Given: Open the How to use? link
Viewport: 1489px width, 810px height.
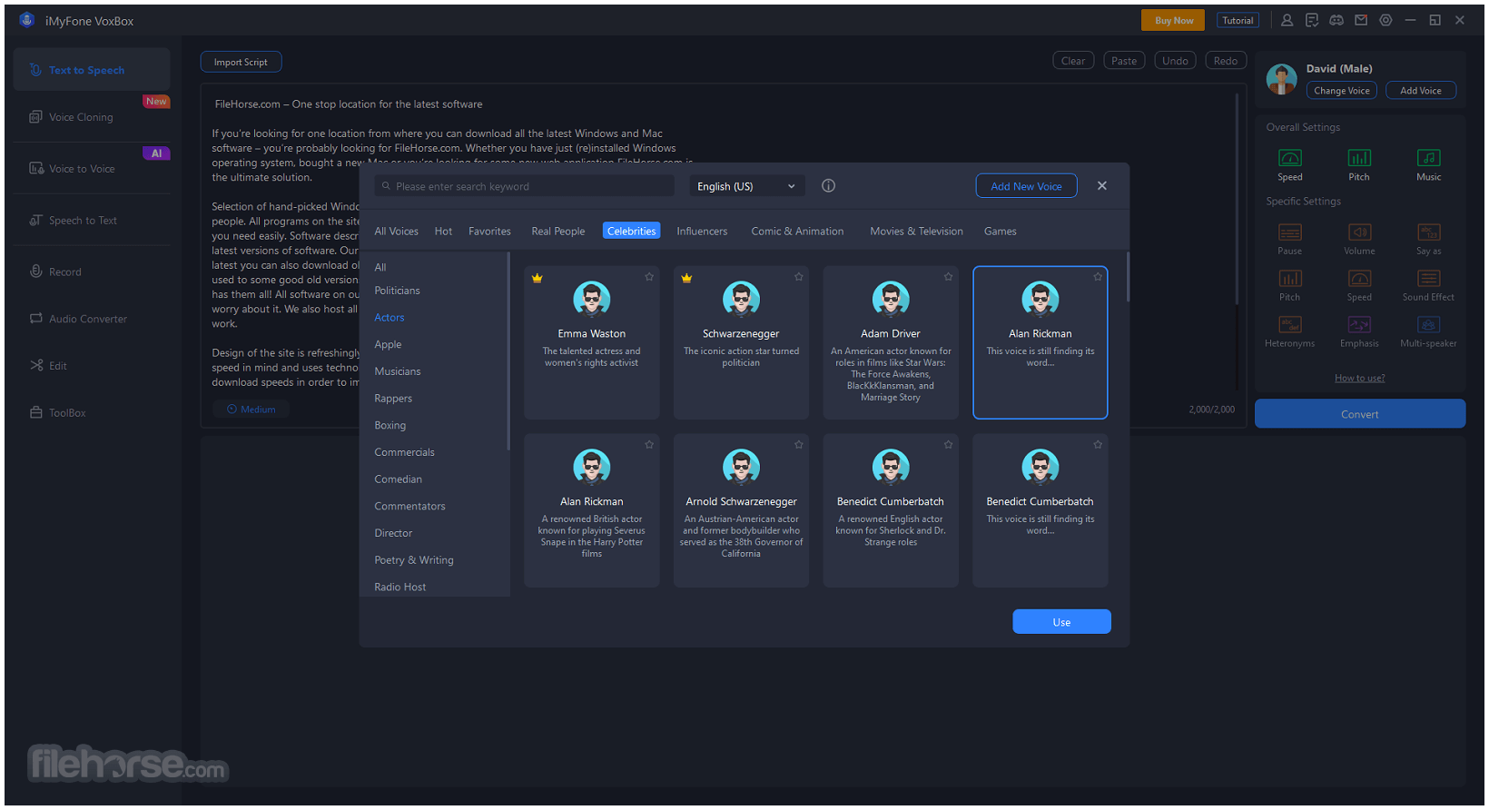Looking at the screenshot, I should coord(1359,379).
